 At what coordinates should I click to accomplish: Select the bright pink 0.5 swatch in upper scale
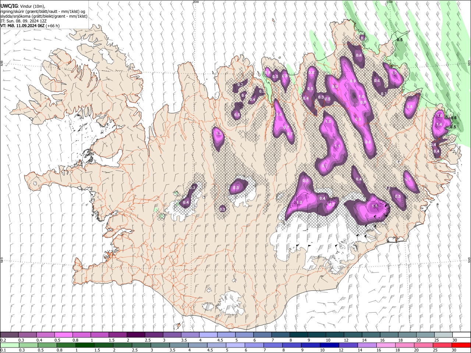point(63,335)
